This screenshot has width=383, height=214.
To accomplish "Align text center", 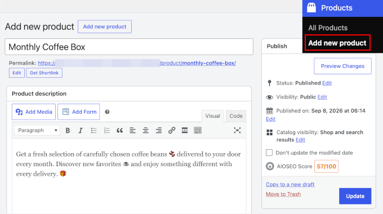I will click(145, 131).
